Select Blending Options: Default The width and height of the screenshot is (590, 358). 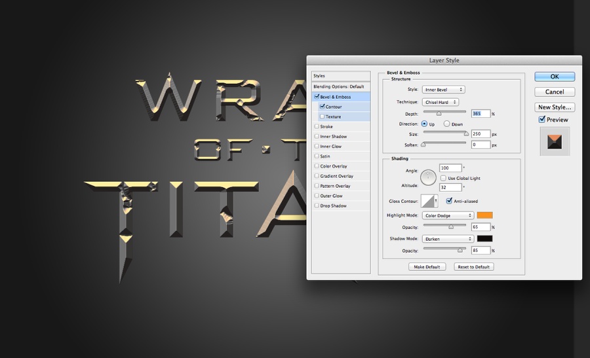341,87
